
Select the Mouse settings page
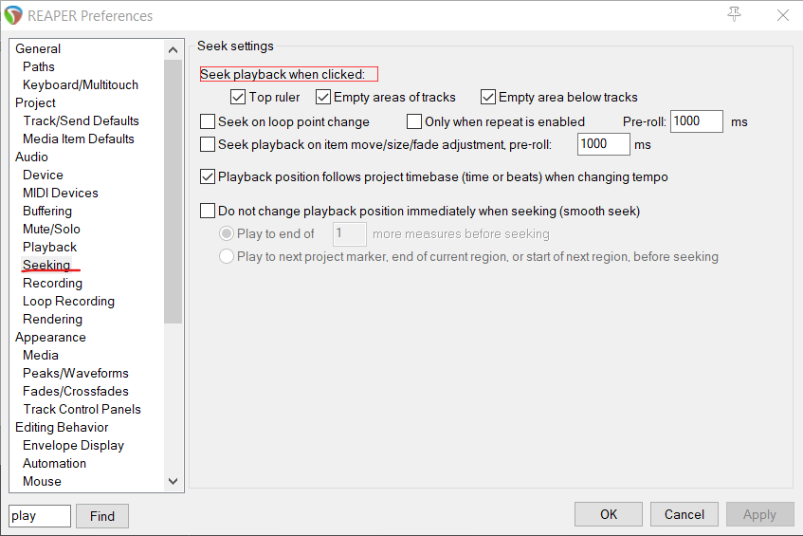[x=42, y=481]
